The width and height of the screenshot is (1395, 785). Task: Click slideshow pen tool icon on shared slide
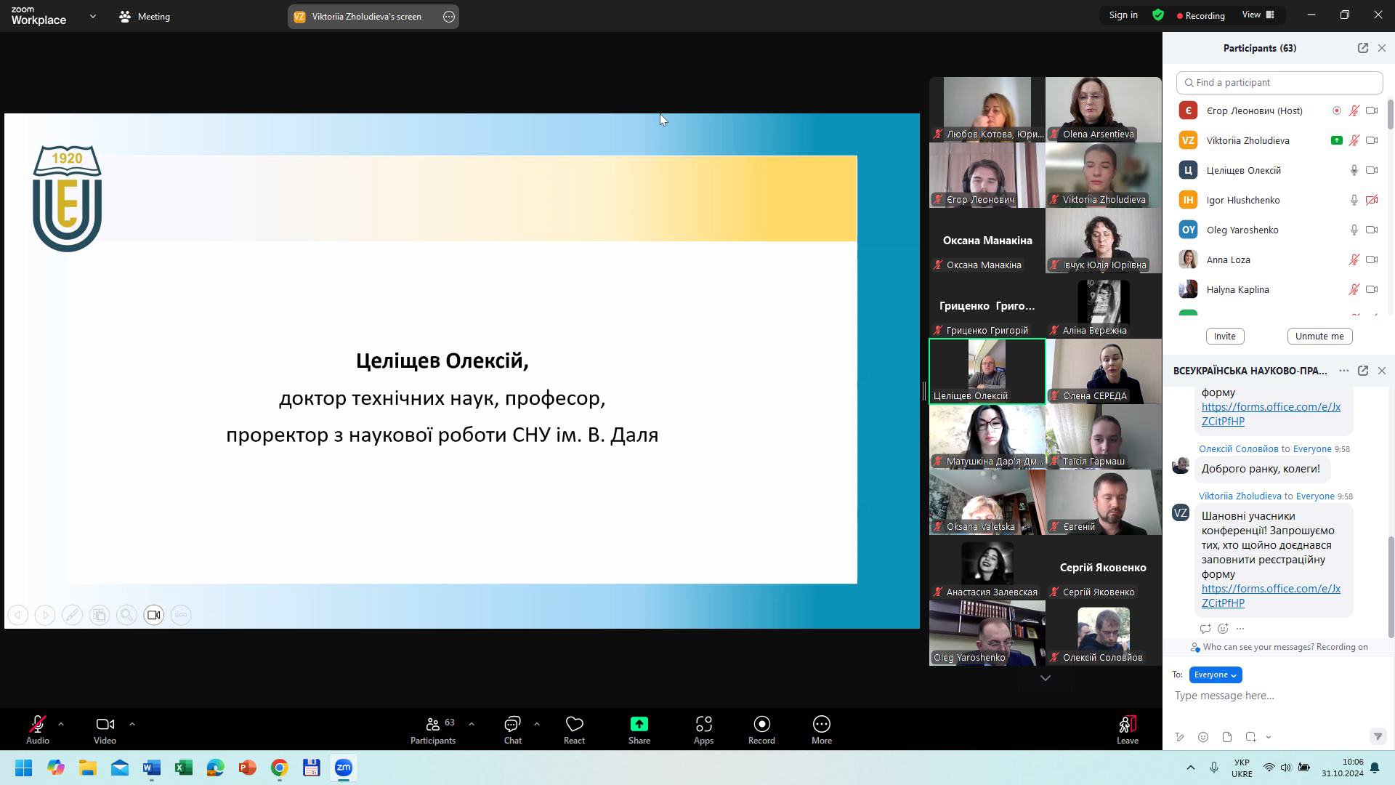click(72, 615)
